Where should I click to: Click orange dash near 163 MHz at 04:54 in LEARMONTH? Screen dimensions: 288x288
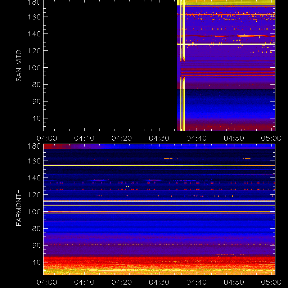point(247,158)
